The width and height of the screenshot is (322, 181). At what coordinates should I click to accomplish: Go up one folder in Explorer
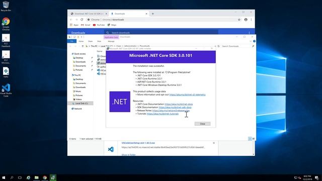83,46
